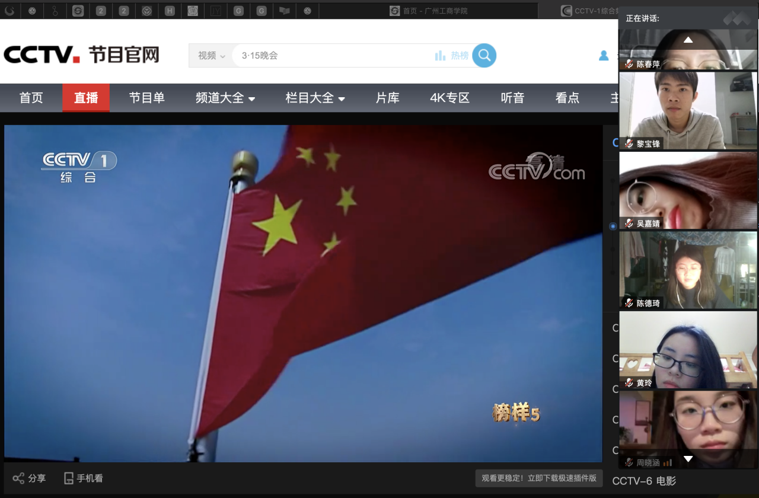
Task: Open 手机看 mobile viewing icon
Action: point(69,478)
